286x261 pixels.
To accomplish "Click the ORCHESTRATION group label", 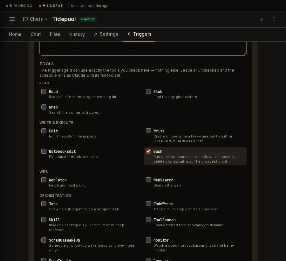I will tap(55, 195).
